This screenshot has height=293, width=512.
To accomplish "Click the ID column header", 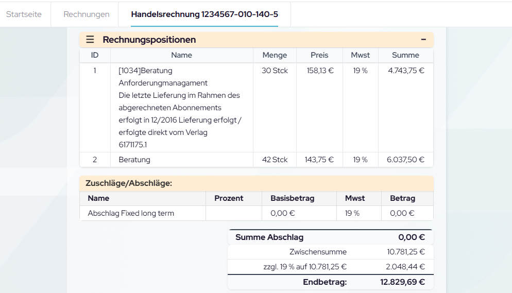I will tap(95, 55).
